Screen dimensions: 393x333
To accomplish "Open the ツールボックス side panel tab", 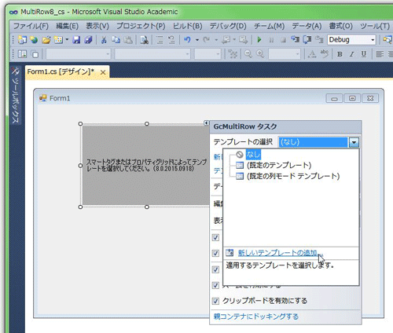I will pyautogui.click(x=15, y=95).
